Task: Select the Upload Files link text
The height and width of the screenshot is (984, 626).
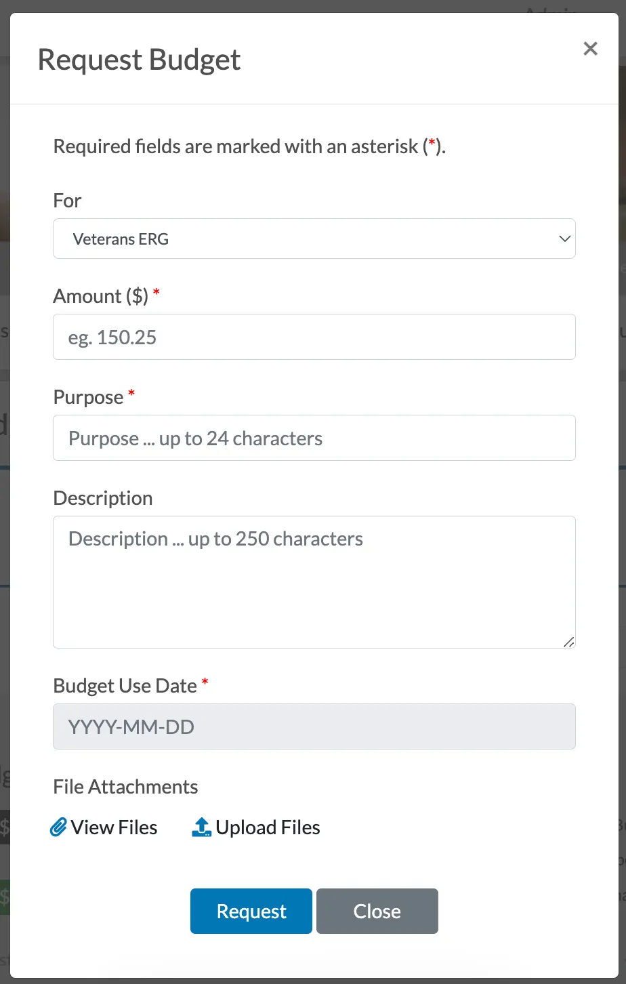Action: pos(268,827)
